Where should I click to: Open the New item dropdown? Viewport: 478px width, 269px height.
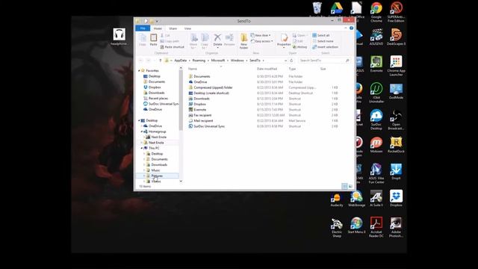coord(261,35)
